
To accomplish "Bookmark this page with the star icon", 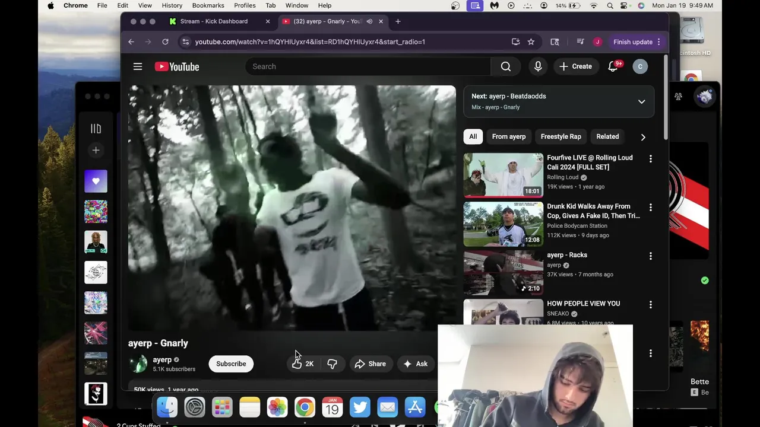I will pos(531,42).
